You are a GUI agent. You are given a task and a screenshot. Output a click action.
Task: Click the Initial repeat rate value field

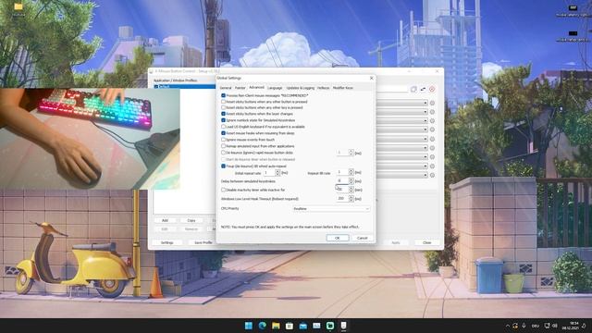269,173
